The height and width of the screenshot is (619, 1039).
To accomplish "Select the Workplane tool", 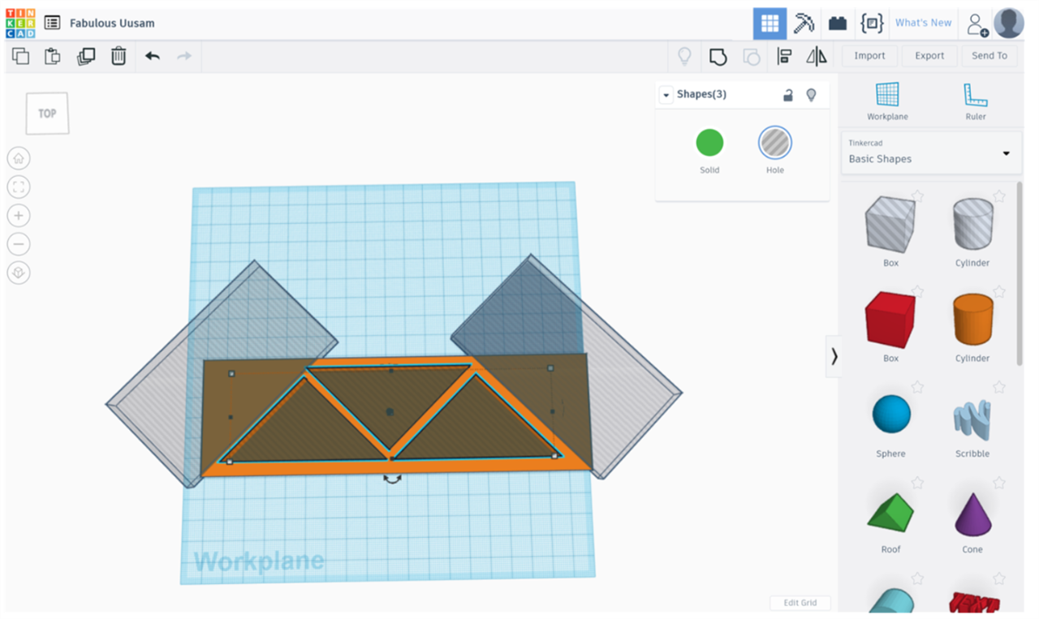I will (x=887, y=101).
